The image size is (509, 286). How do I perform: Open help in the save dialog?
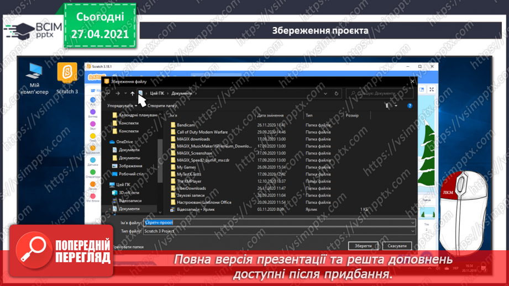[x=410, y=105]
